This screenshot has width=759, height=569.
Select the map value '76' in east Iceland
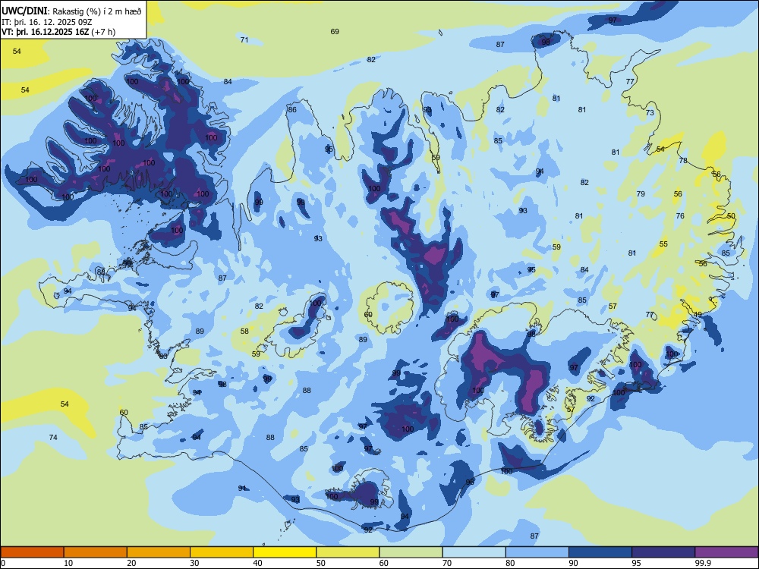click(680, 215)
